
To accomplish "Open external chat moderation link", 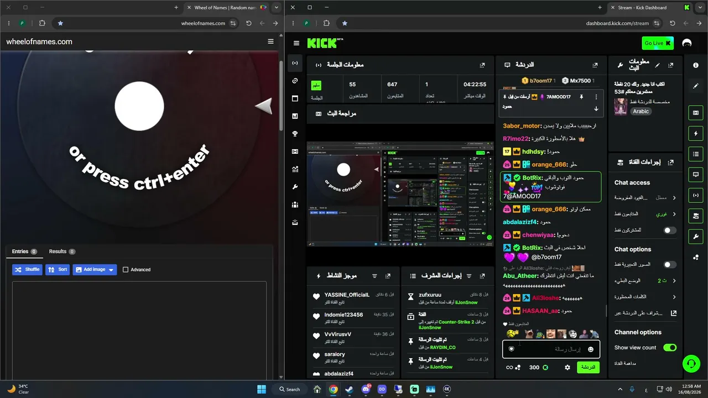I will [674, 313].
